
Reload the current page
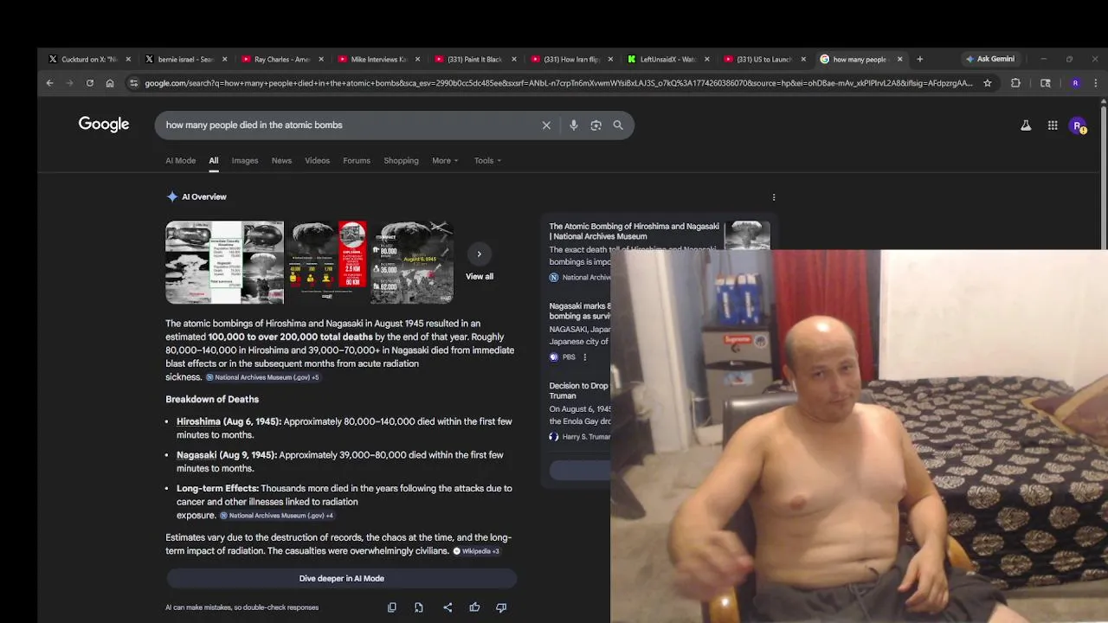(90, 83)
